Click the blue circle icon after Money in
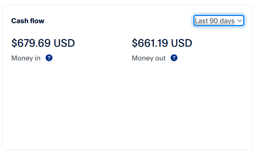 (49, 58)
